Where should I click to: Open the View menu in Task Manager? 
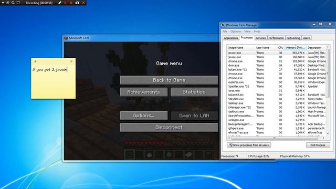pyautogui.click(x=247, y=31)
